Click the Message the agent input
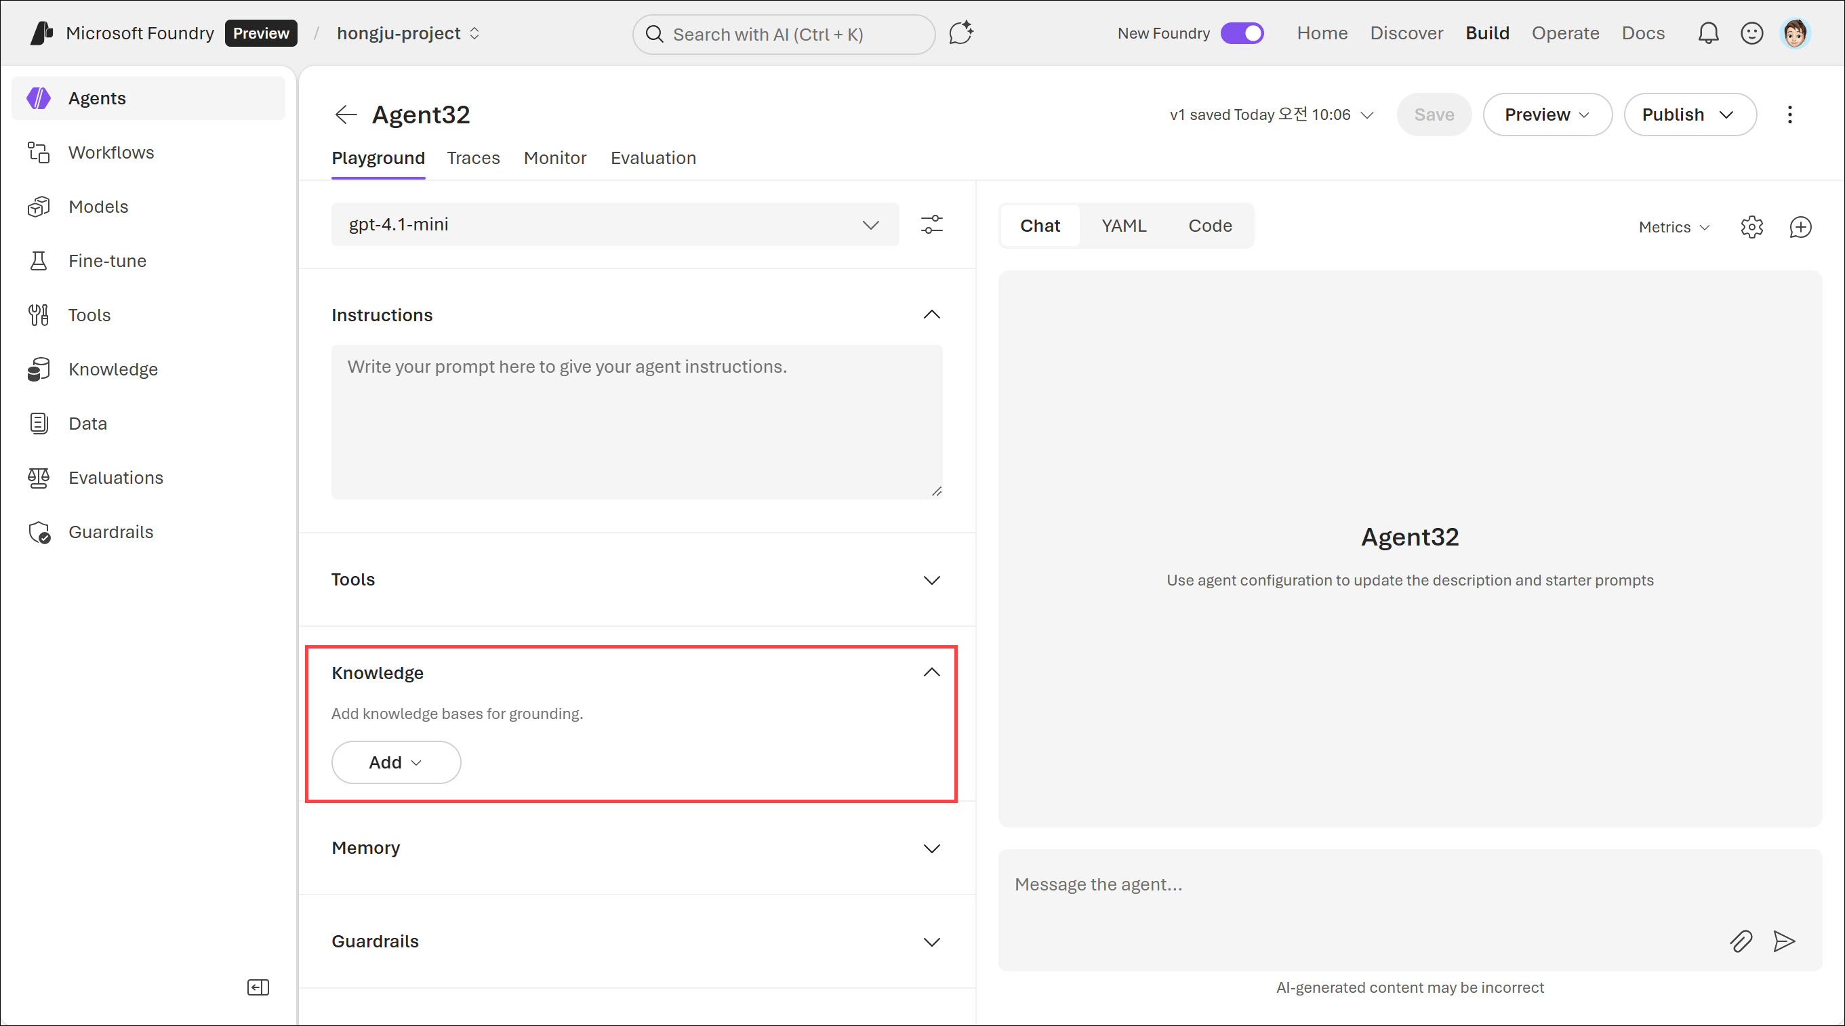The image size is (1845, 1026). coord(1361,885)
